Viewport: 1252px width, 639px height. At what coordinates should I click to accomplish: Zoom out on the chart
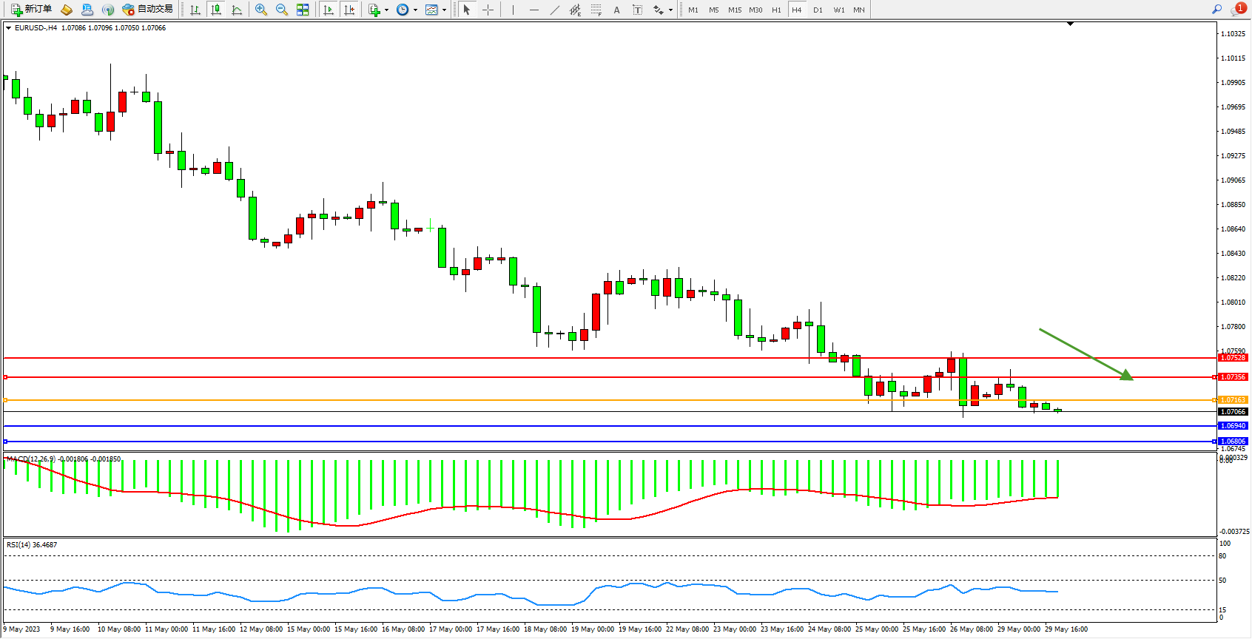pos(282,10)
